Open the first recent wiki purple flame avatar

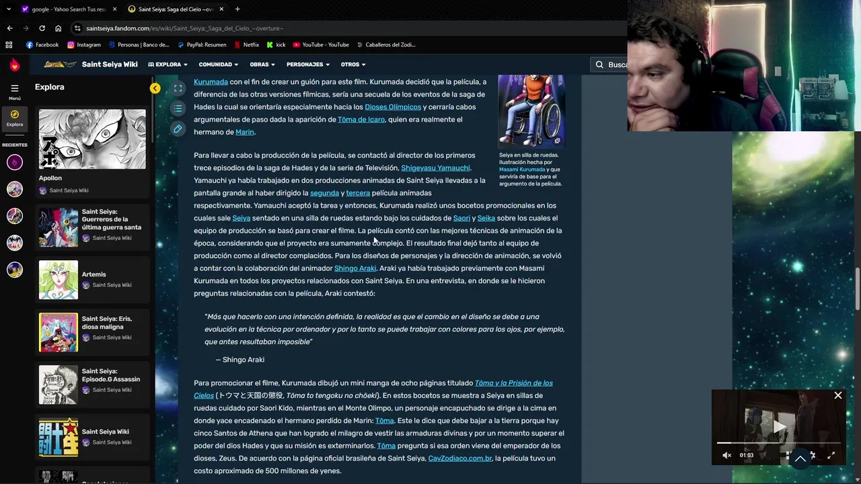(14, 162)
